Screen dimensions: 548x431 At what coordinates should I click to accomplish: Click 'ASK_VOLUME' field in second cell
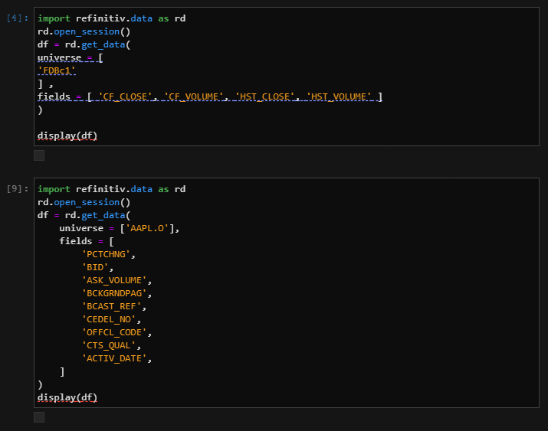(x=114, y=280)
